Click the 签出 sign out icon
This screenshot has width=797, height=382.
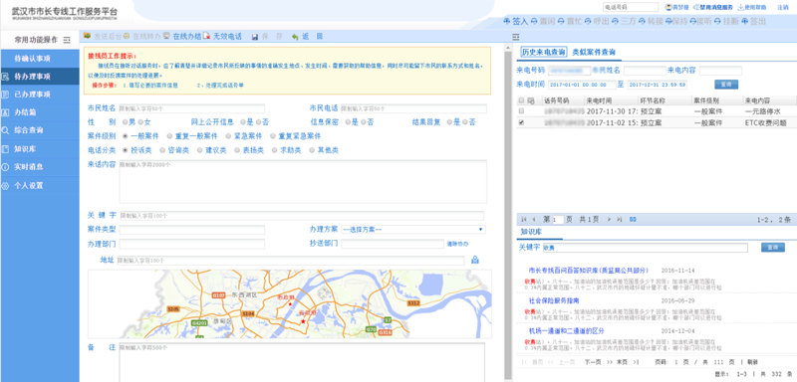[x=744, y=21]
